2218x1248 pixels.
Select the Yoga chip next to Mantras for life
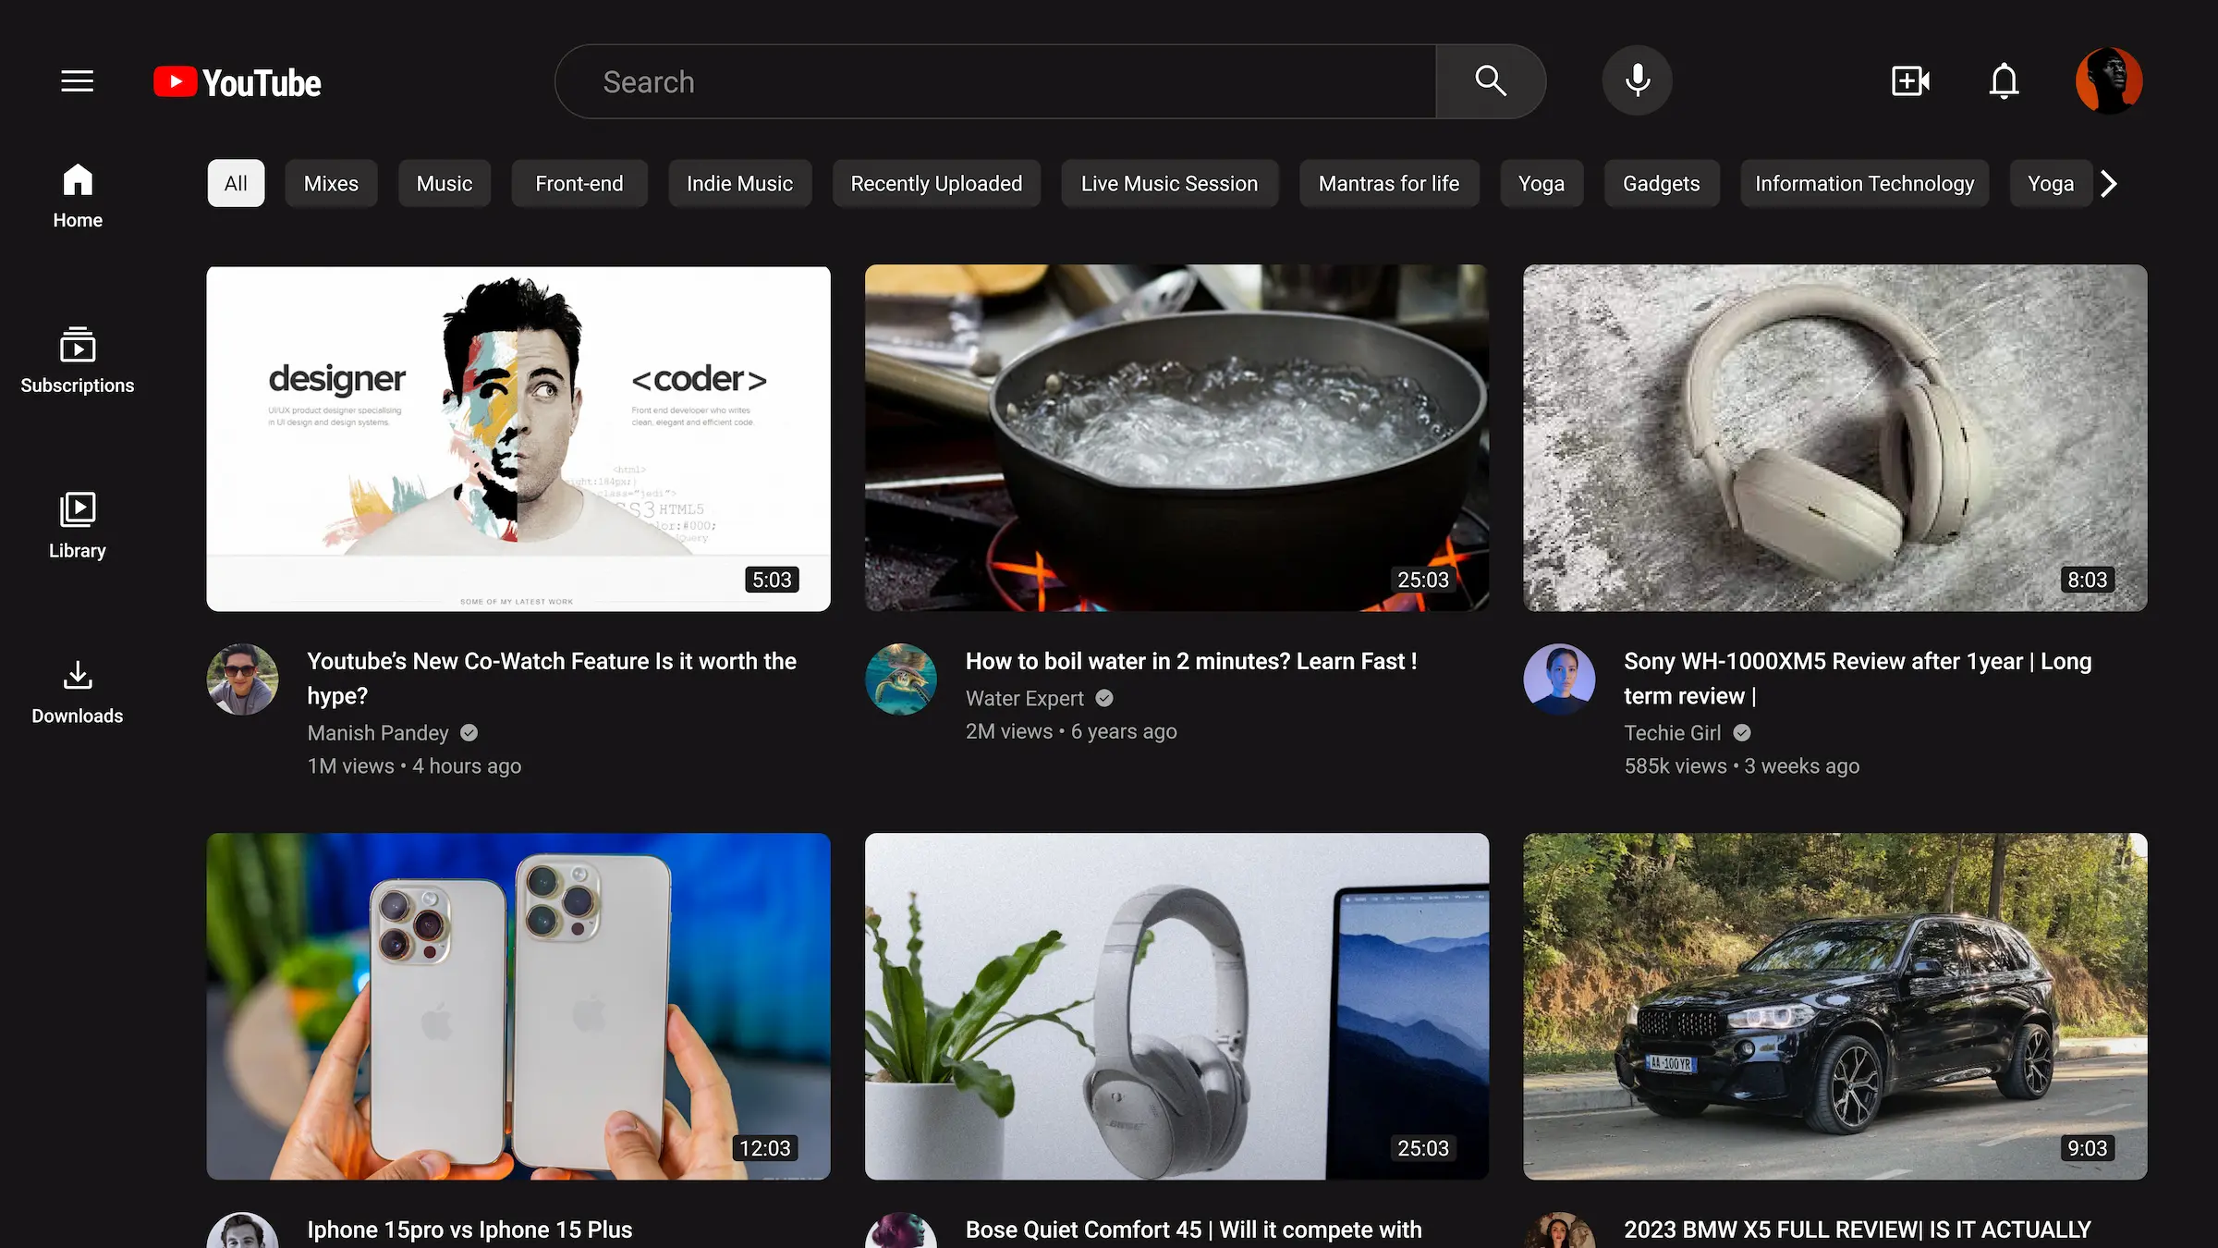click(x=1542, y=183)
